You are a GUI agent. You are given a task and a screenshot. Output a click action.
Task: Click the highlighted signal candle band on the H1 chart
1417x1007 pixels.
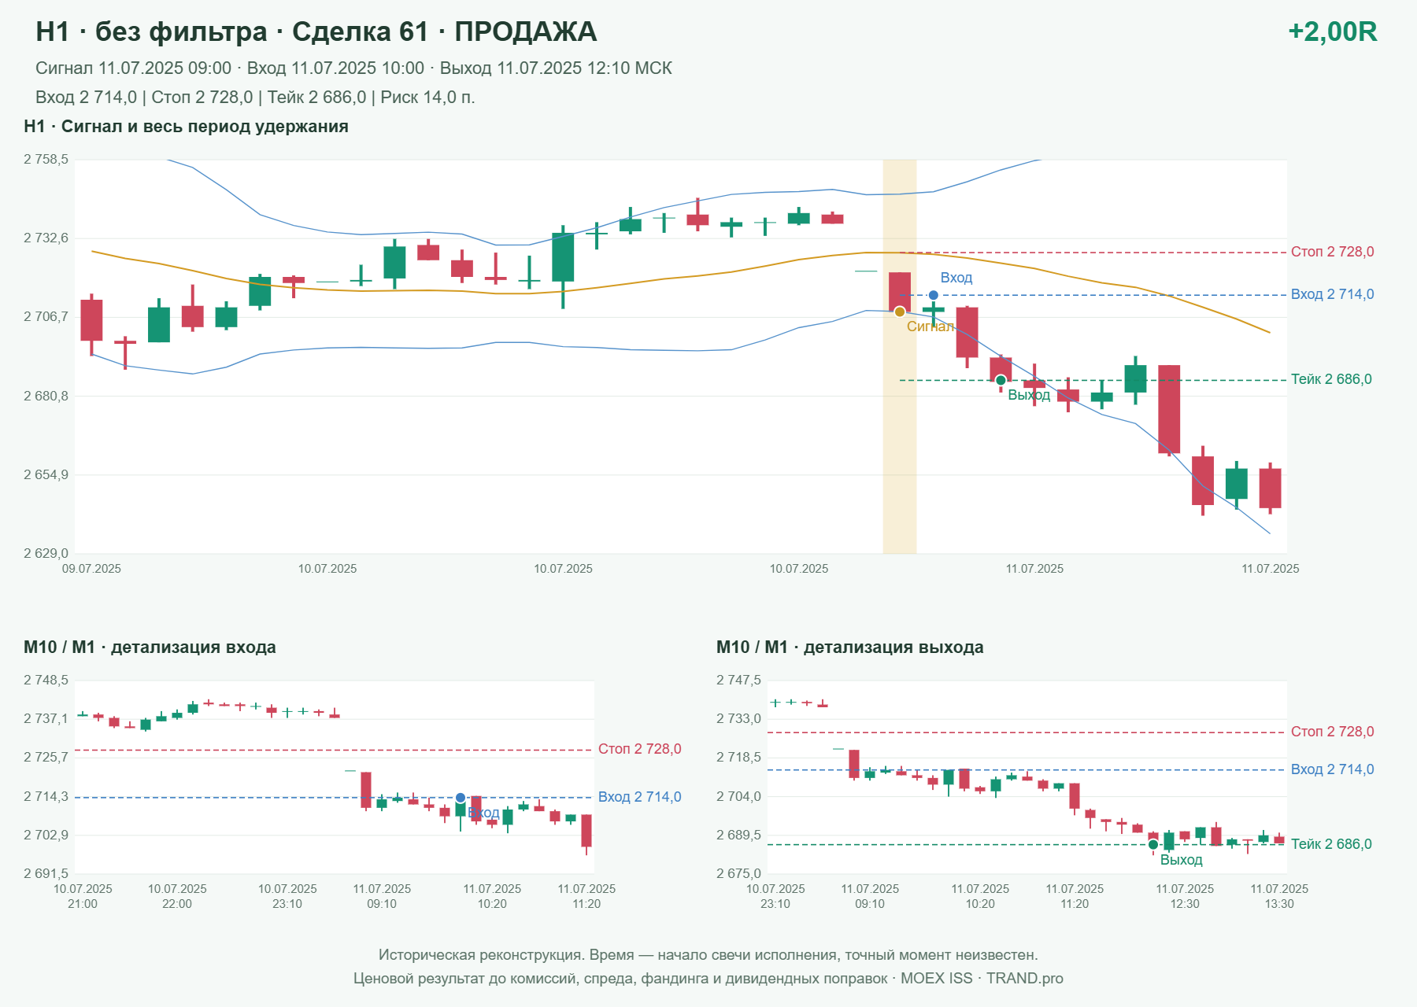[900, 356]
